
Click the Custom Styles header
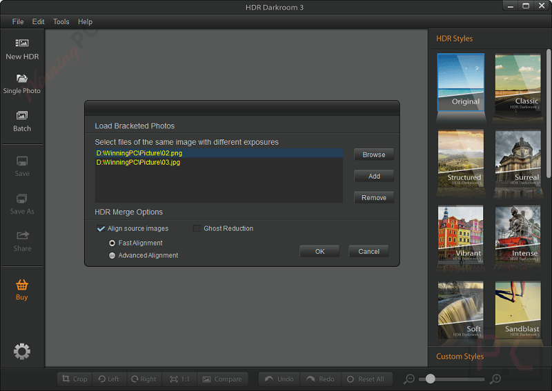(x=460, y=357)
